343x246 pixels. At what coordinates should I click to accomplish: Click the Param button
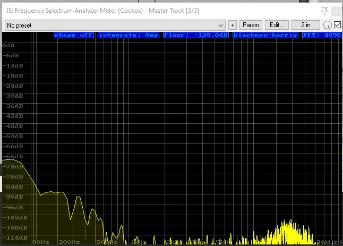(251, 25)
